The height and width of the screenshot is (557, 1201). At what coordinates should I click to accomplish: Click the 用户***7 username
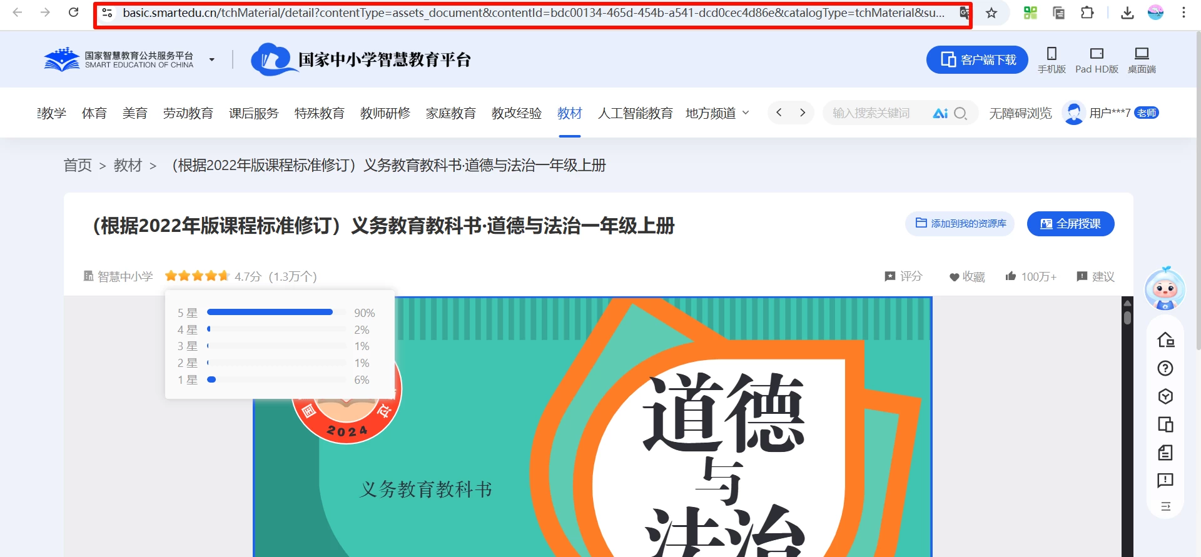(x=1110, y=113)
